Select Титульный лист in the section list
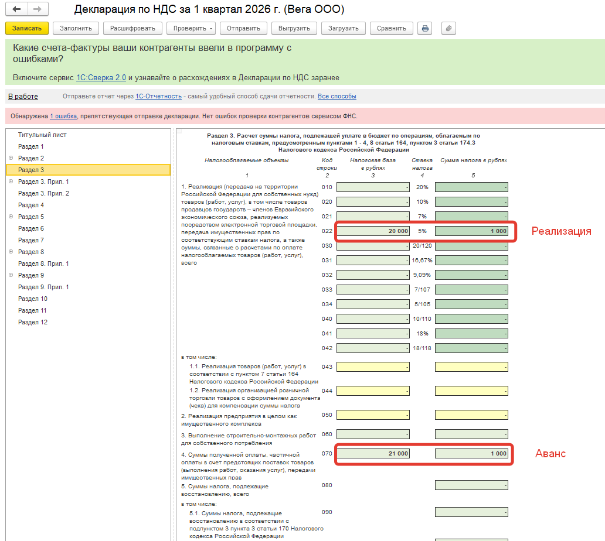This screenshot has height=541, width=605. coord(42,135)
